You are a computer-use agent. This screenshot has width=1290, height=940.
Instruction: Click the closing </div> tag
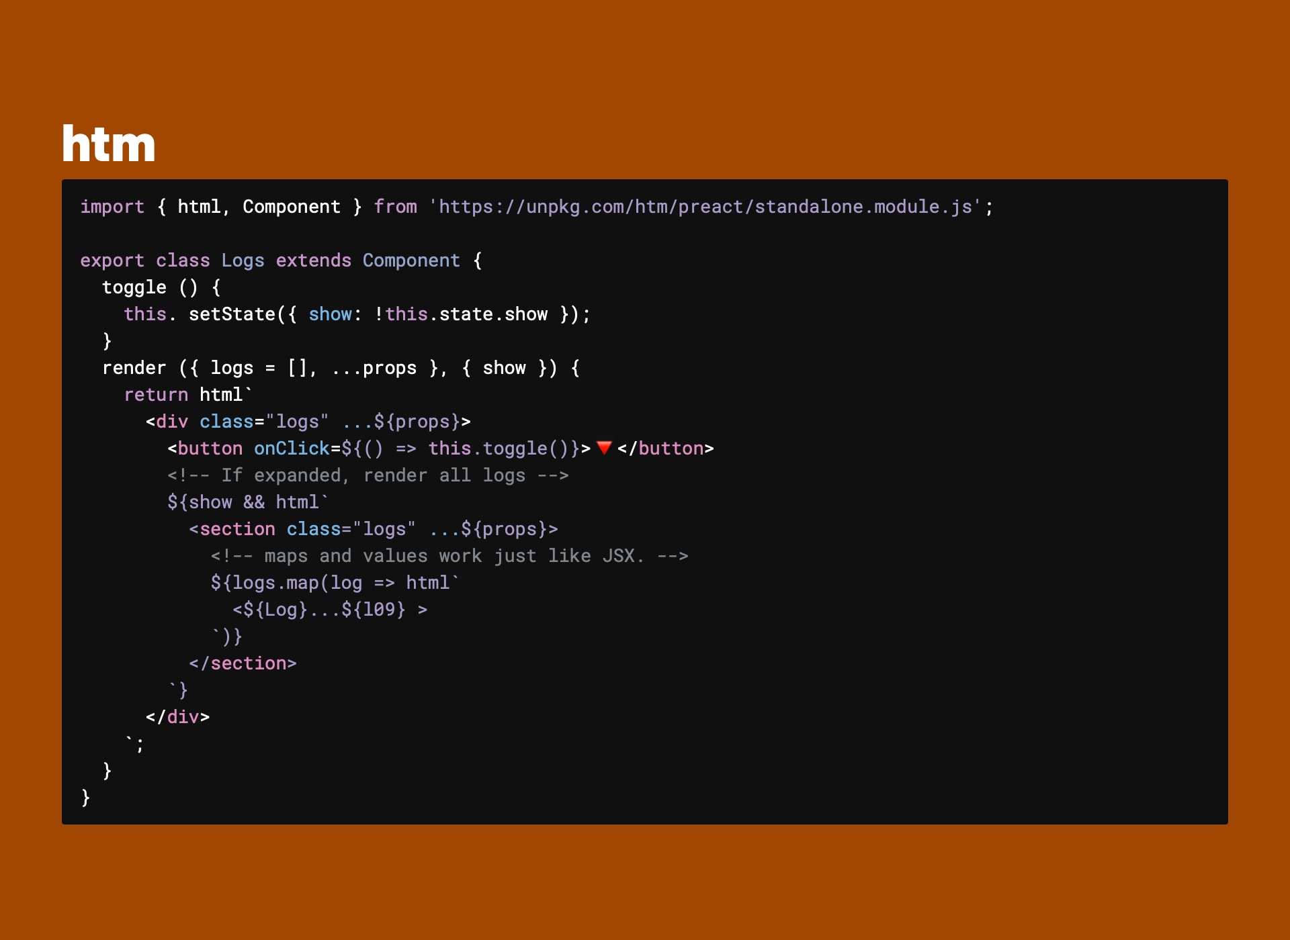[177, 717]
